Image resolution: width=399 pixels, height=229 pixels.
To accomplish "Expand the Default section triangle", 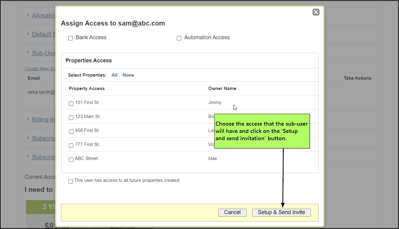I will click(28, 34).
